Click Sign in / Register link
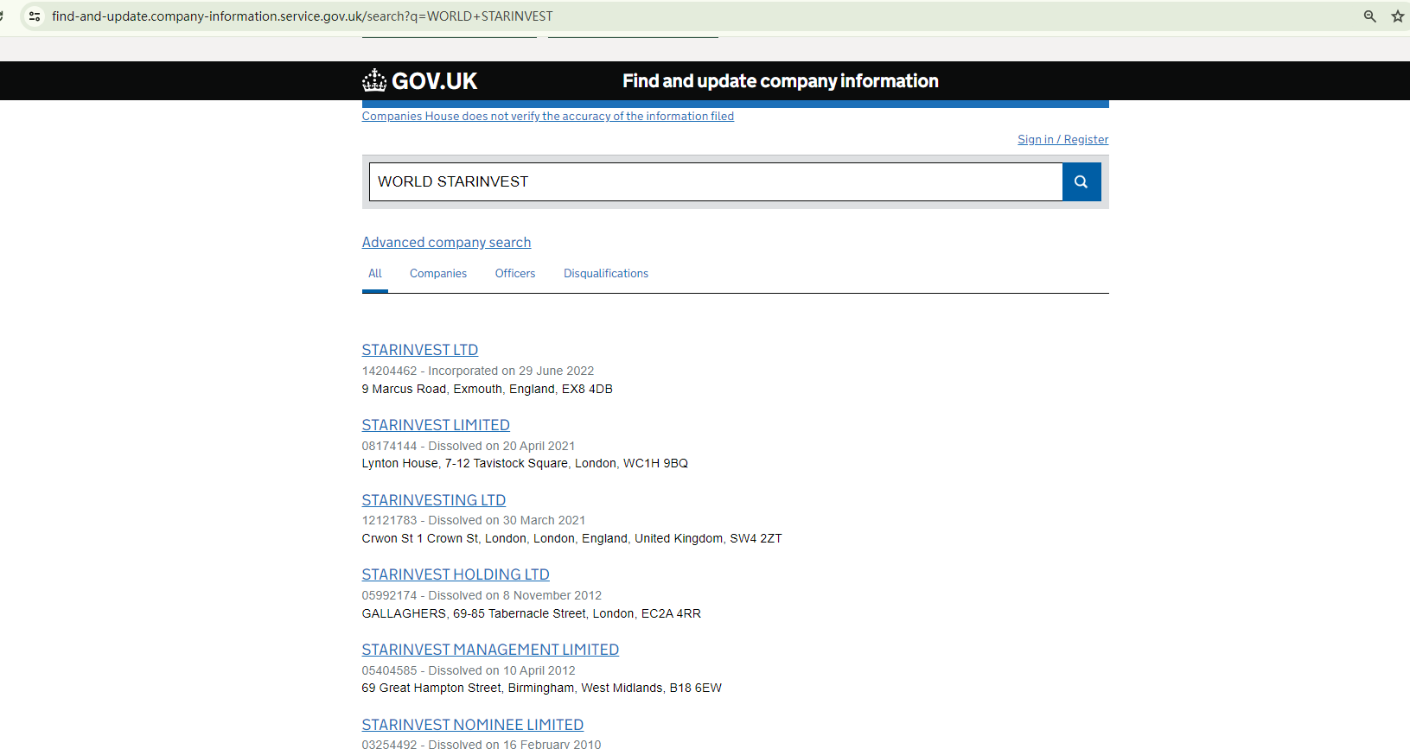 point(1062,140)
